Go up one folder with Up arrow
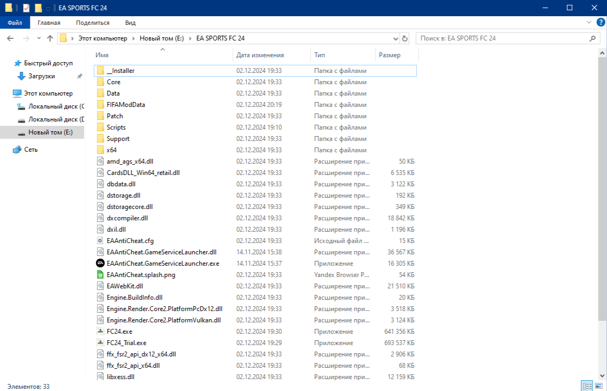607x391 pixels. (50, 39)
